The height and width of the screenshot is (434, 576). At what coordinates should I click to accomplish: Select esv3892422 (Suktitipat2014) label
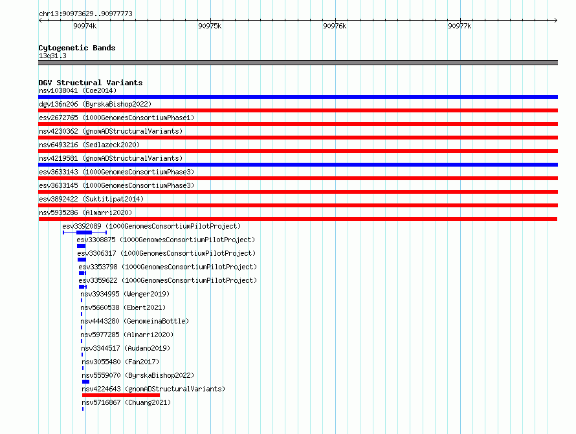tap(91, 199)
